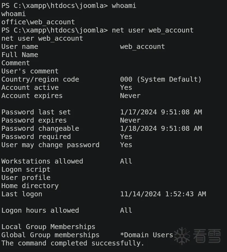227x252 pixels.
Task: Click the All value for Logon hours allowed
Action: click(x=126, y=211)
